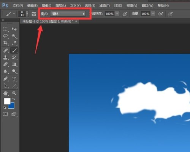190x152 pixels.
Task: Click the blue background color swatch
Action: pos(12,106)
